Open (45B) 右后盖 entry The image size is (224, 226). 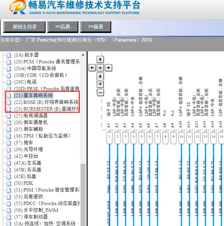[x=28, y=170]
